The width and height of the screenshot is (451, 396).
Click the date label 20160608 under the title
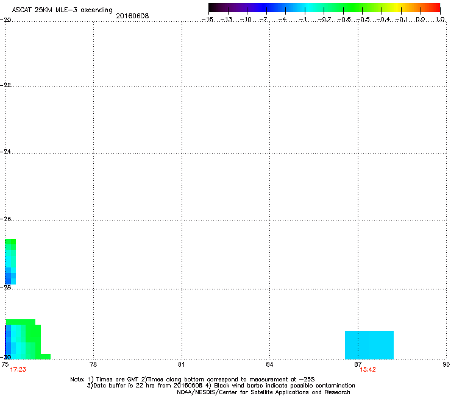pos(132,16)
